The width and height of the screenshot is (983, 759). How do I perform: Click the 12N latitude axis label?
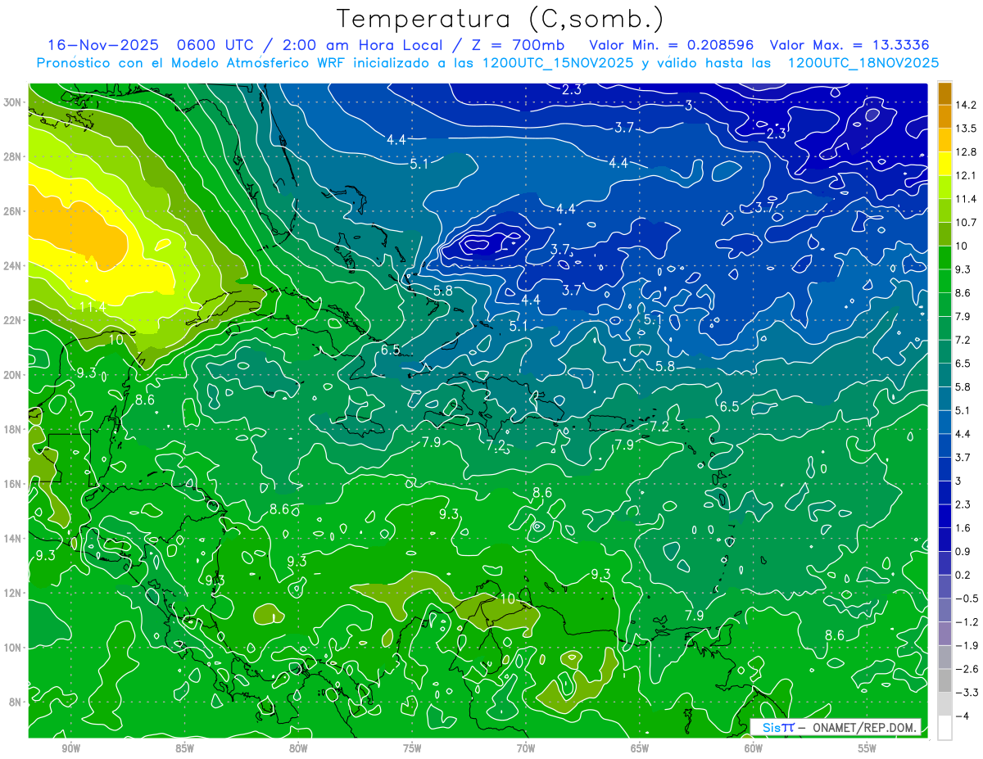point(13,593)
